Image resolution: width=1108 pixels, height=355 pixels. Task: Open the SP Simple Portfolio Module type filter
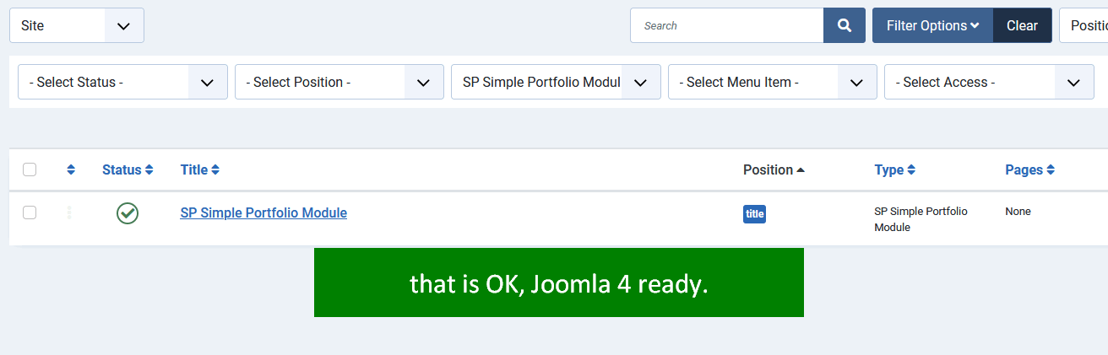557,82
